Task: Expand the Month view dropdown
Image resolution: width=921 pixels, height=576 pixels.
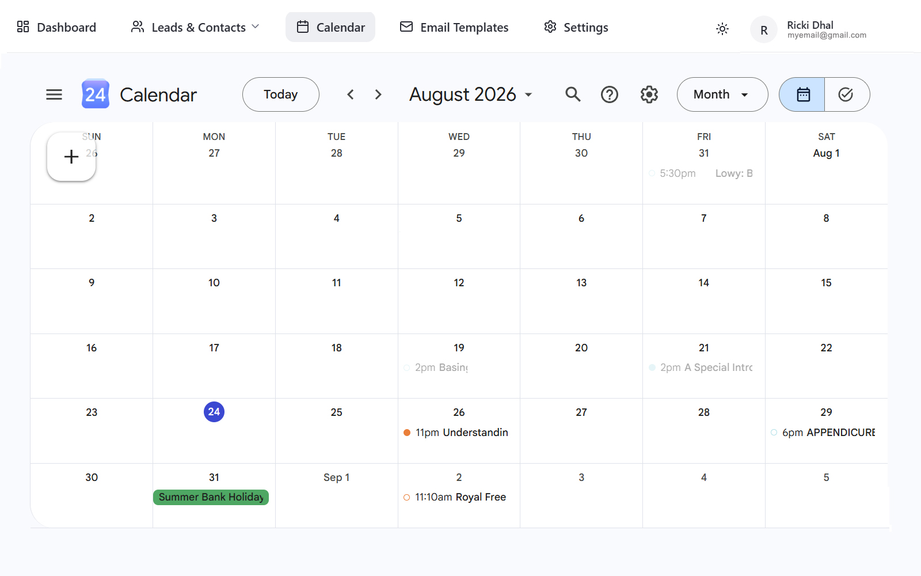Action: pos(722,94)
